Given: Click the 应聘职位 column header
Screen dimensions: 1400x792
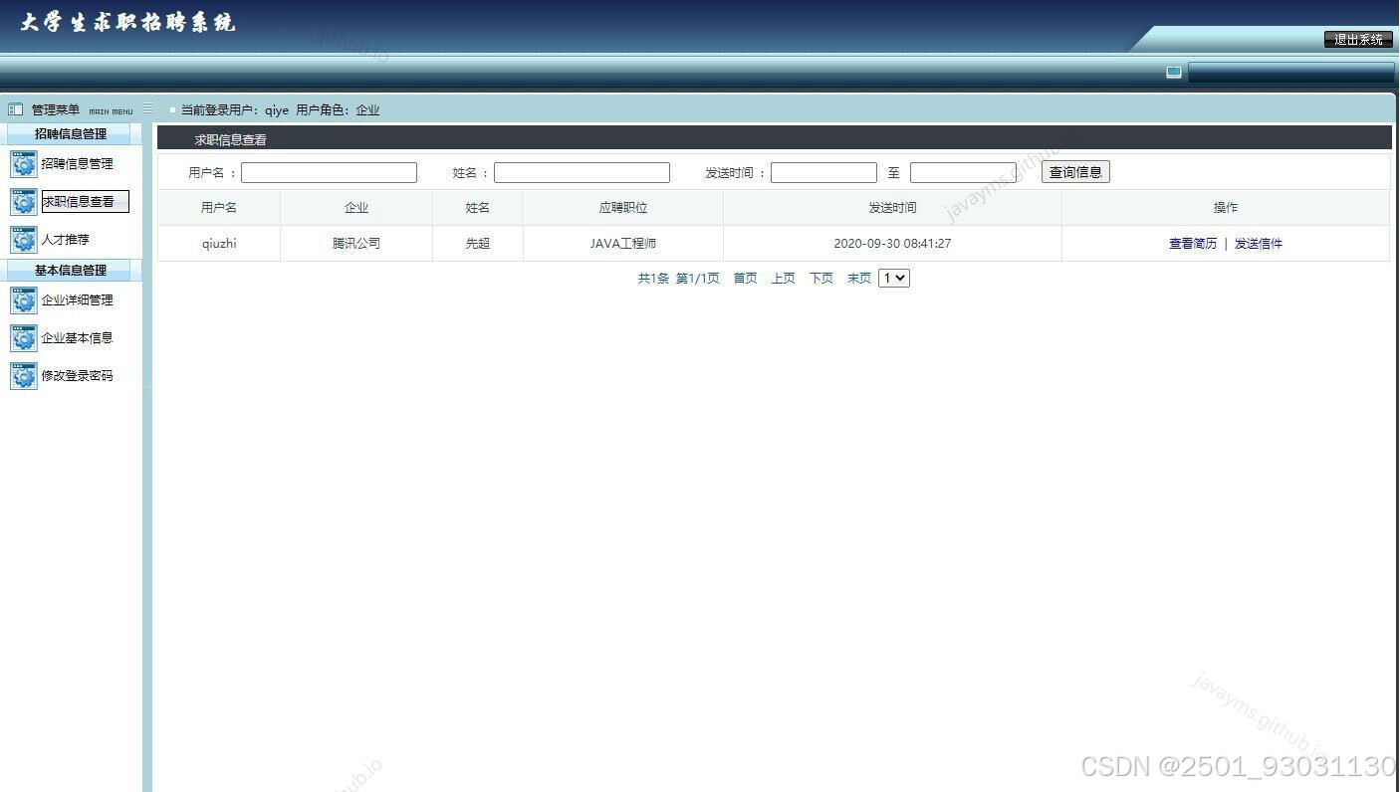Looking at the screenshot, I should coord(623,208).
